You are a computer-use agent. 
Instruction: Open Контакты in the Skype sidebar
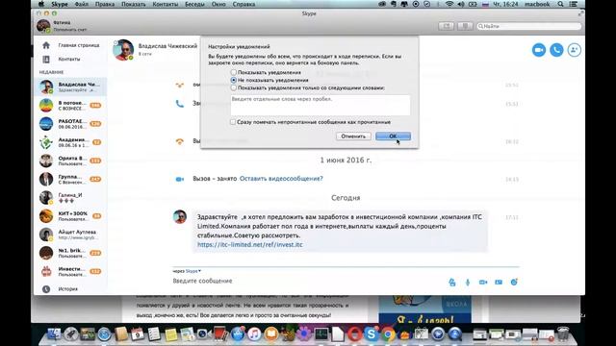pyautogui.click(x=68, y=59)
